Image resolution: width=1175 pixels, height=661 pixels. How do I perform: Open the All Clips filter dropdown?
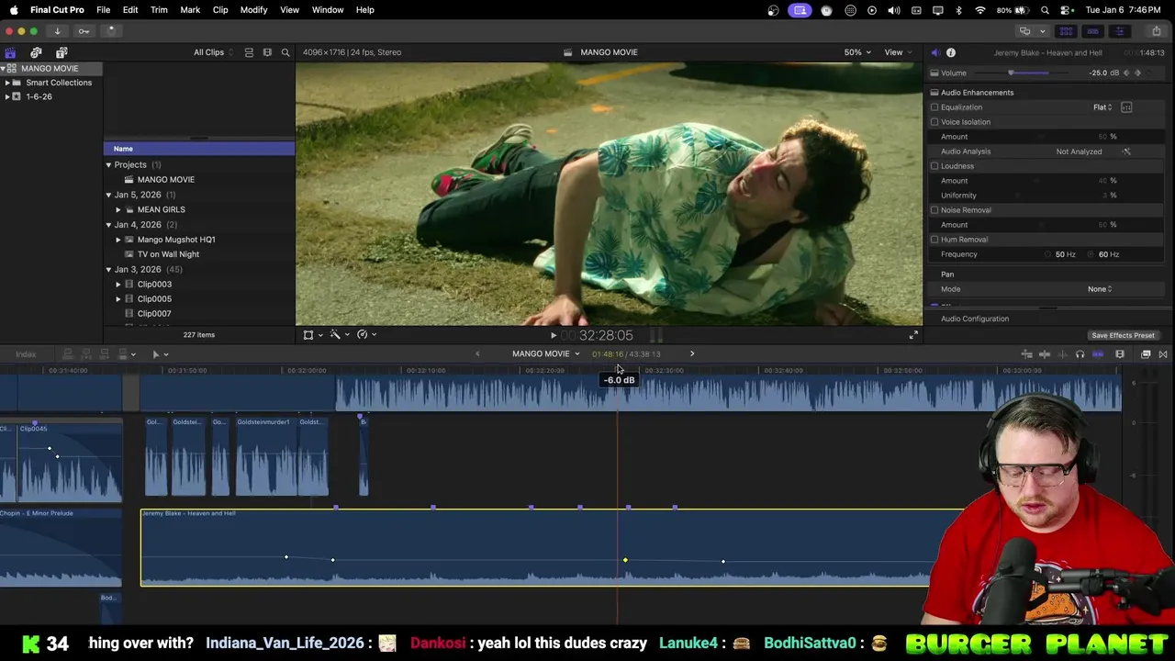(213, 52)
